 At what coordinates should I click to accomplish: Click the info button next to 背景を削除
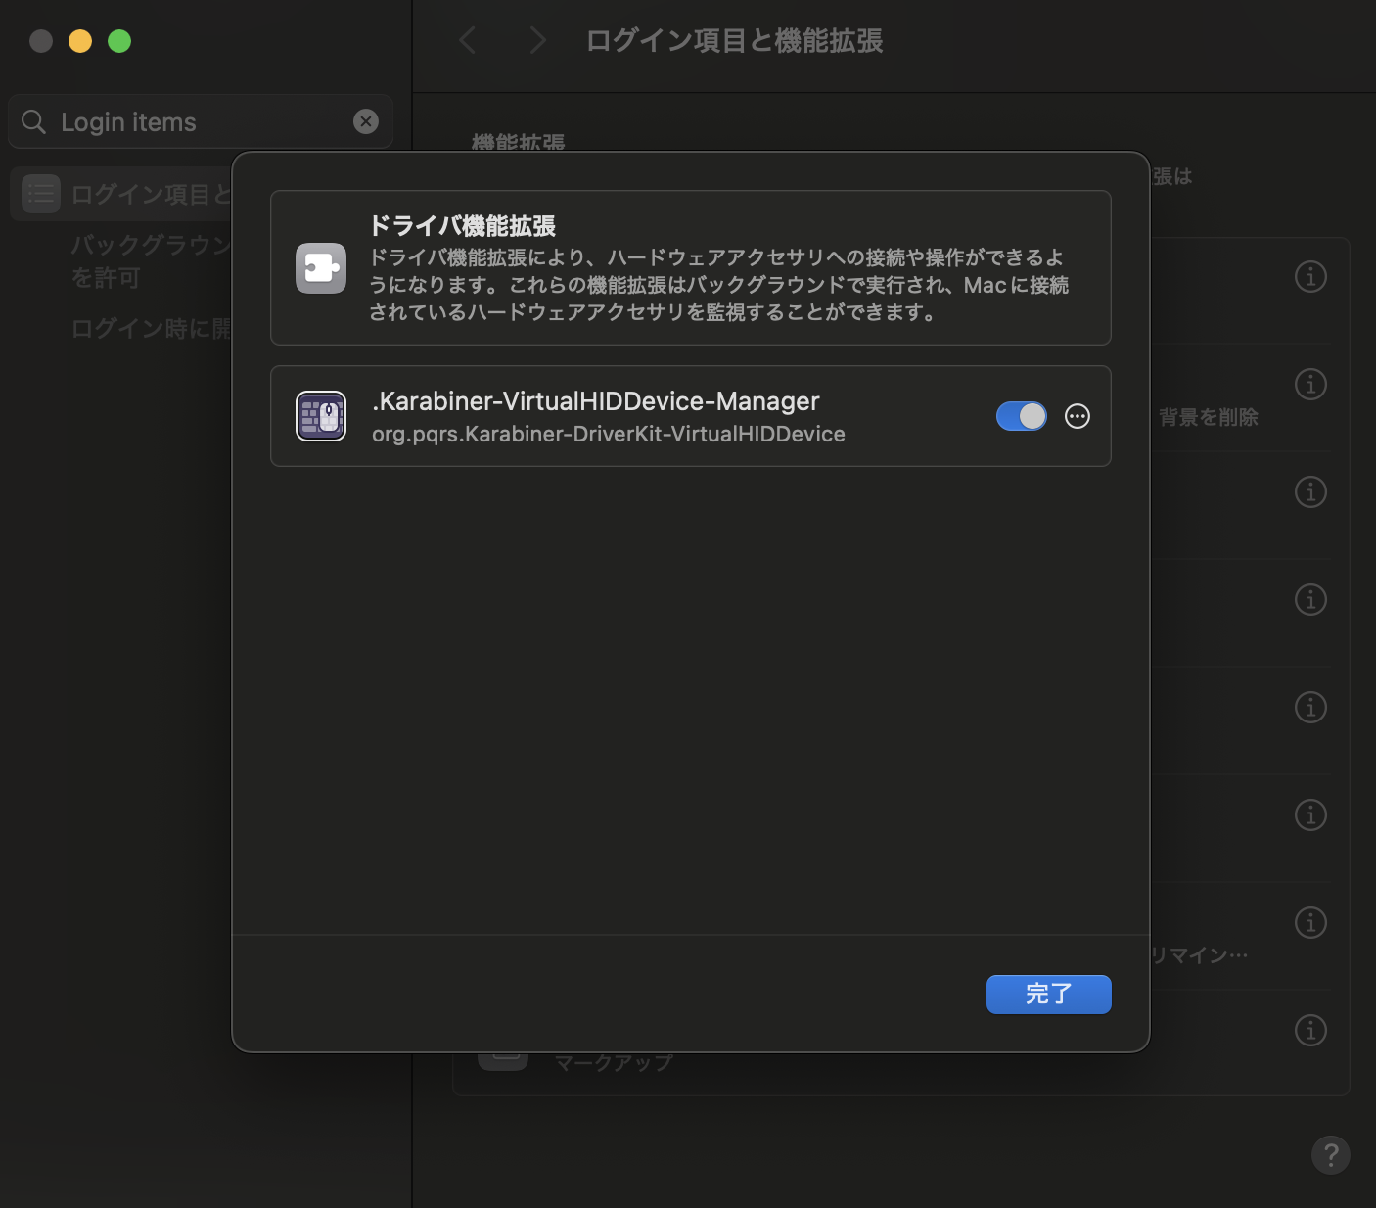(x=1310, y=384)
